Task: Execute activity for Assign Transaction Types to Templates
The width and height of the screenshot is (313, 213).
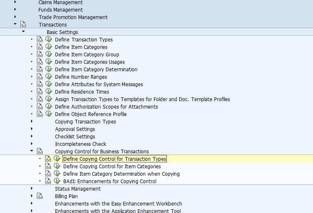Action: [x=49, y=99]
